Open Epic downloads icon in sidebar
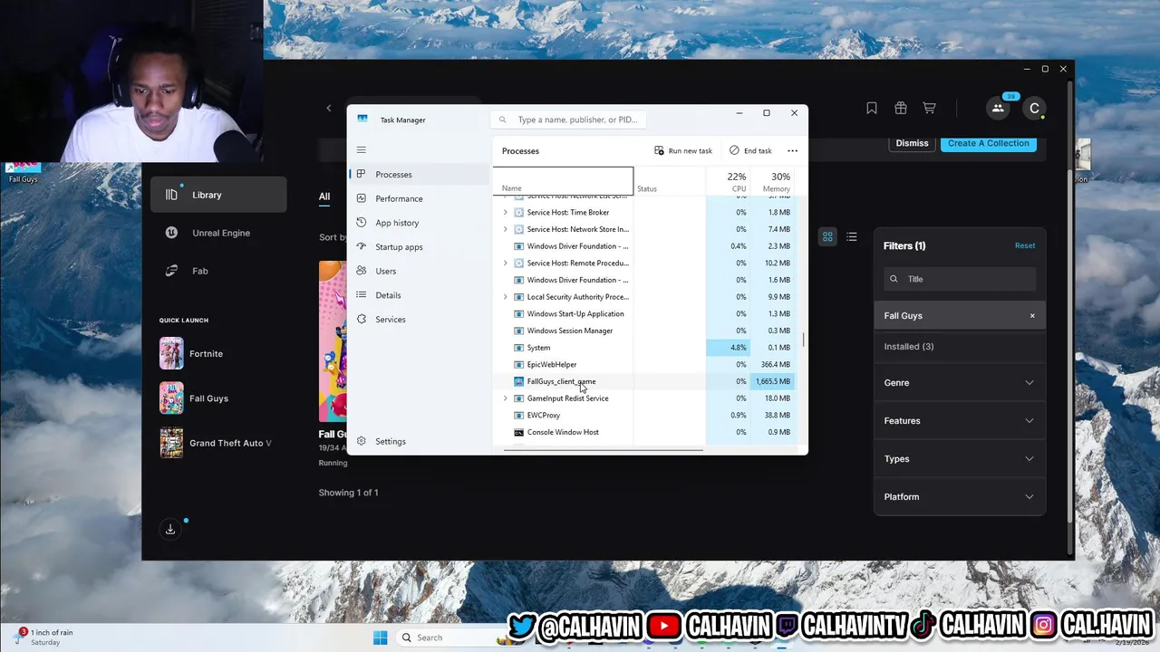This screenshot has width=1160, height=652. (170, 529)
